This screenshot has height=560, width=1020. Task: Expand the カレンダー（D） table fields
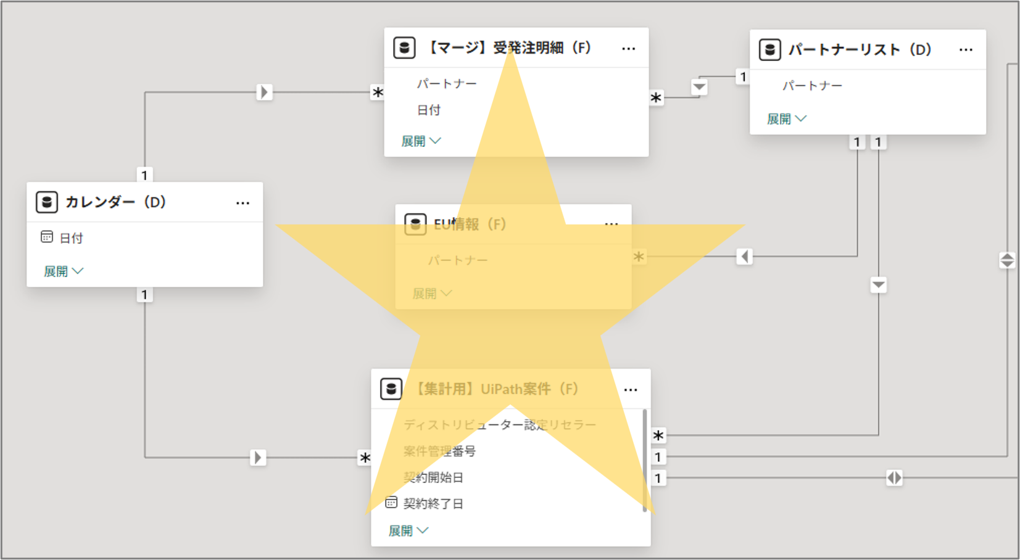[63, 271]
